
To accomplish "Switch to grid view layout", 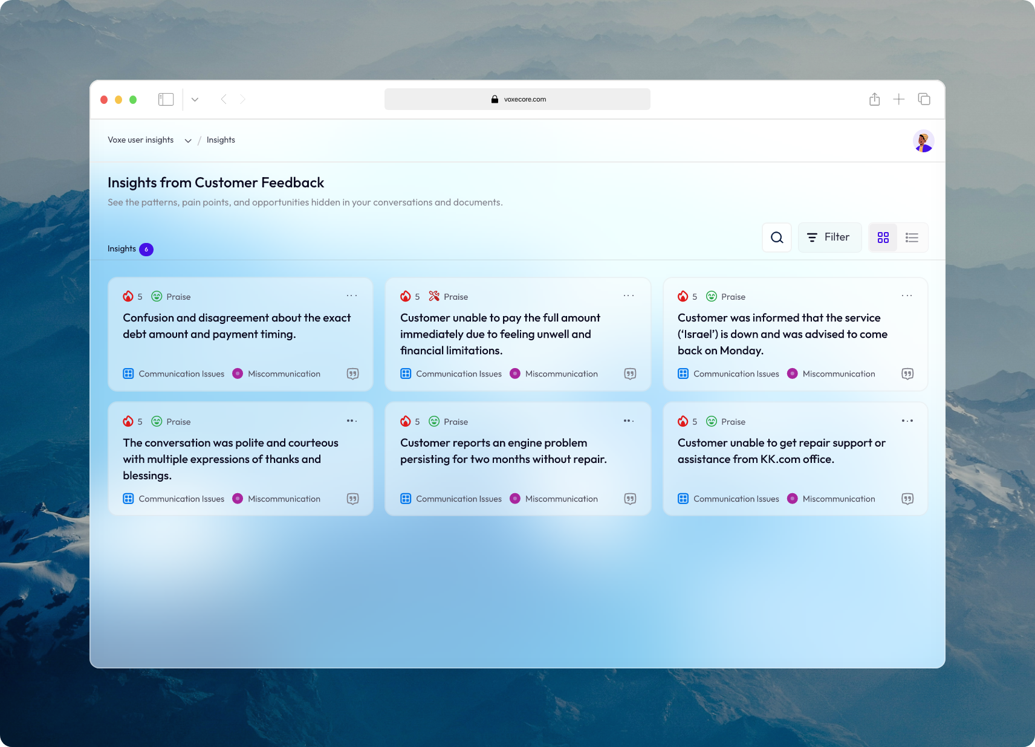I will tap(883, 237).
